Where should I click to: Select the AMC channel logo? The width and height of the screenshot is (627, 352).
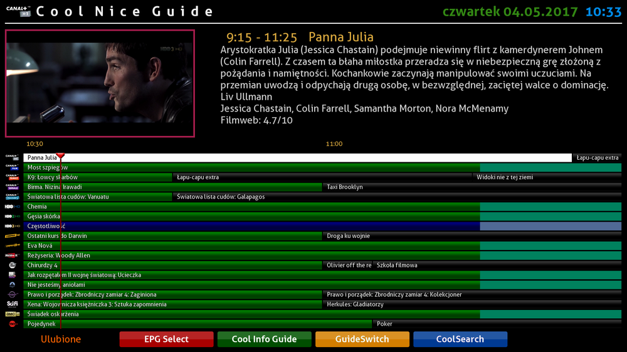[x=12, y=314]
